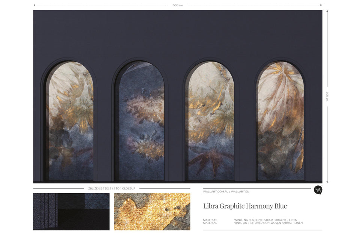Click the 500 cm width label
The height and width of the screenshot is (239, 338).
[178, 5]
